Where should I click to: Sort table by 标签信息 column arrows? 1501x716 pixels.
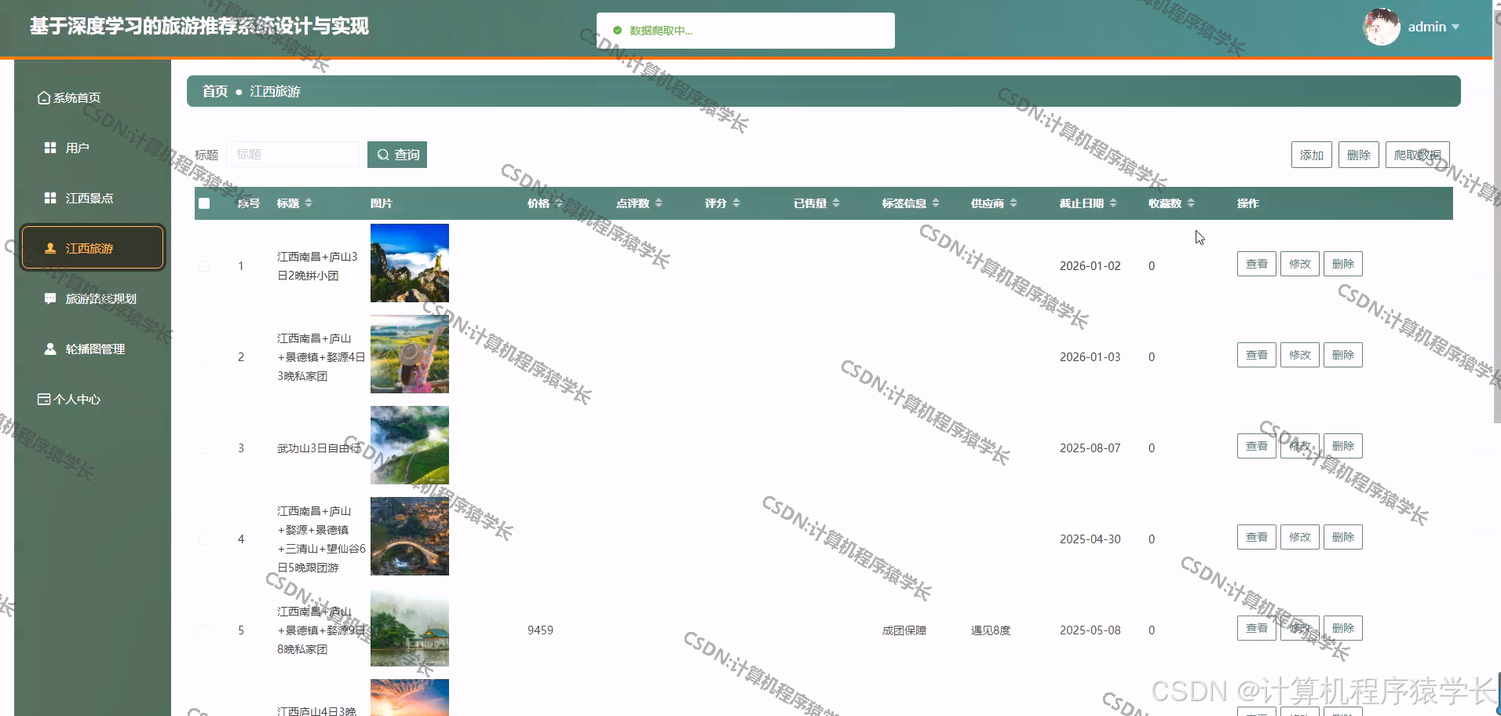(x=936, y=203)
